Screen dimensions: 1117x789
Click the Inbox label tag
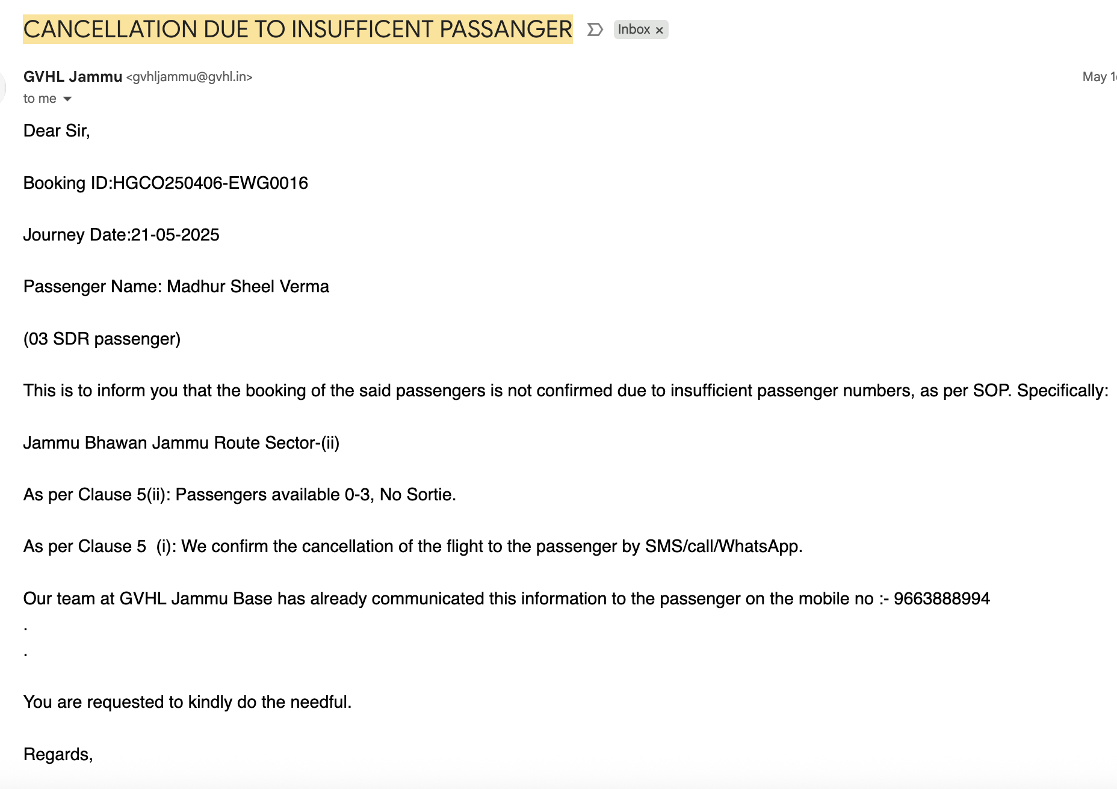(x=634, y=29)
